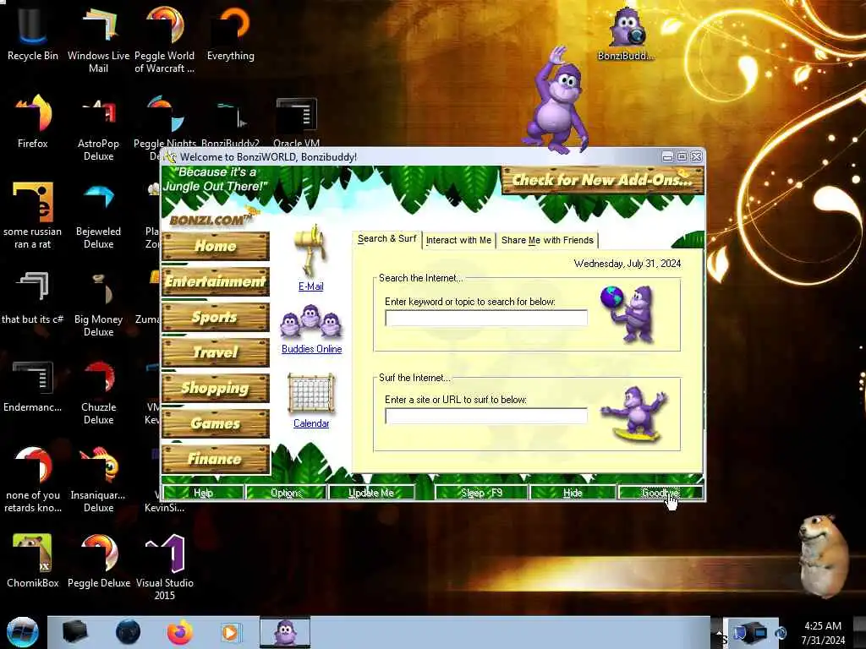Switch to the Search & Surf tab
866x649 pixels.
386,239
